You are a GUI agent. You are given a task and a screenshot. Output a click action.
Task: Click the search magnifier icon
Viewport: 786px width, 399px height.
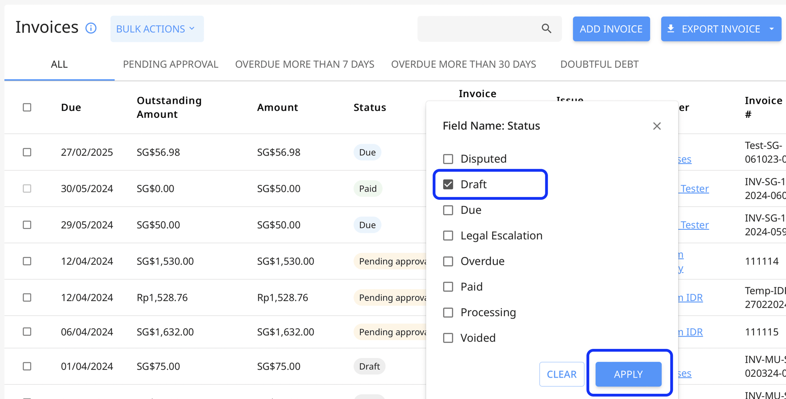pyautogui.click(x=546, y=29)
